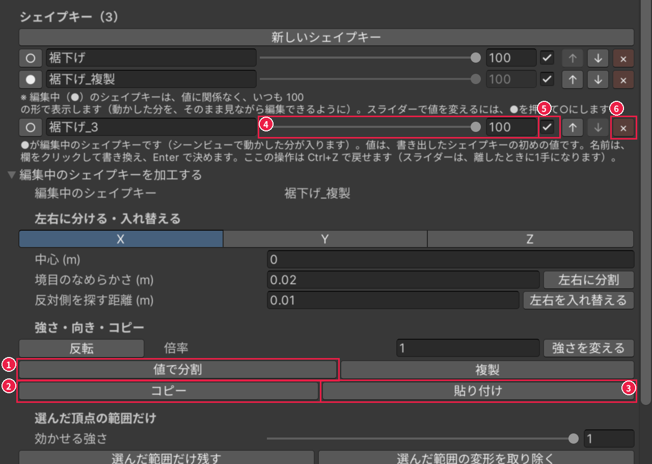Click 選んだ範囲の変形を取り除く button
This screenshot has width=652, height=464.
(x=476, y=457)
